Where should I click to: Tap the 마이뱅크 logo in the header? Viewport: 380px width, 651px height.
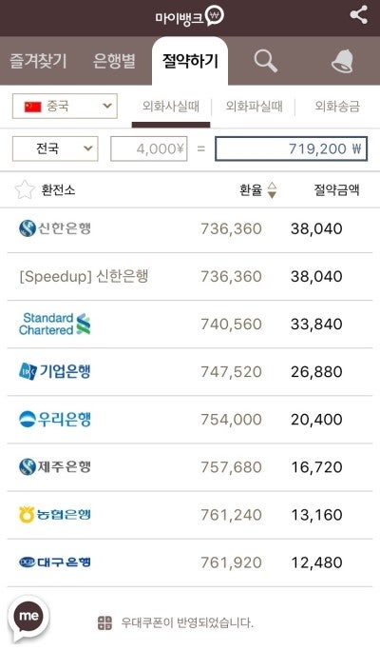tap(190, 16)
